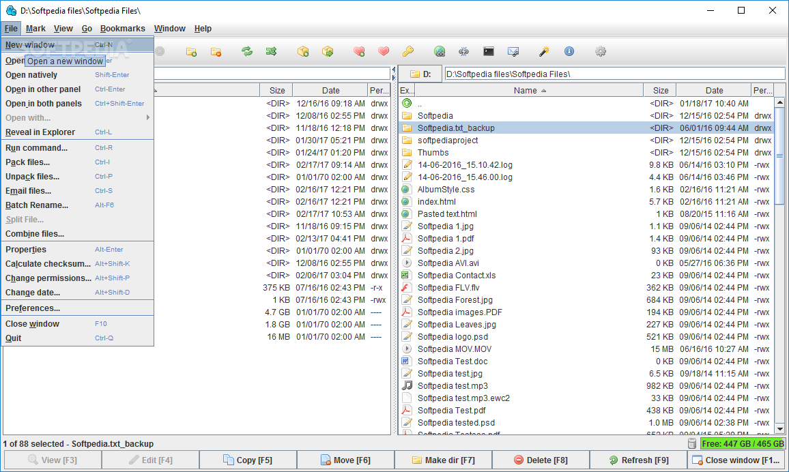789x472 pixels.
Task: Click the right panel path field
Action: [614, 74]
